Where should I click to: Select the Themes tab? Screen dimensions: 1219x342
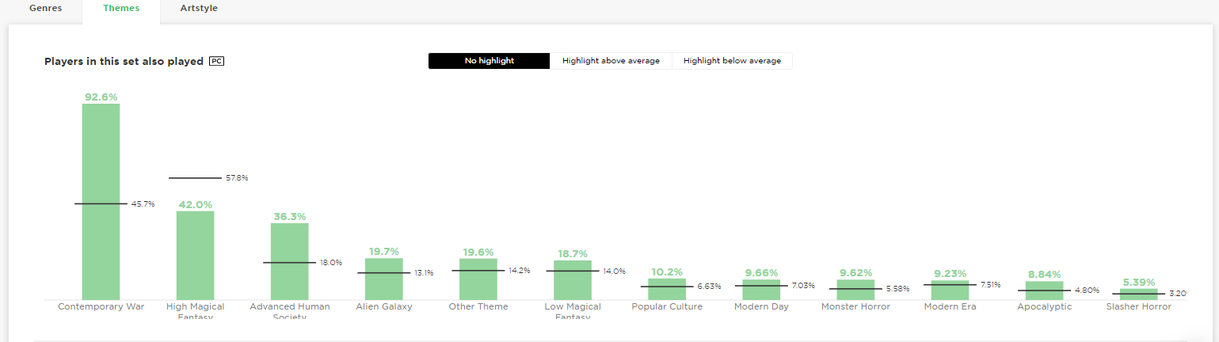point(121,9)
